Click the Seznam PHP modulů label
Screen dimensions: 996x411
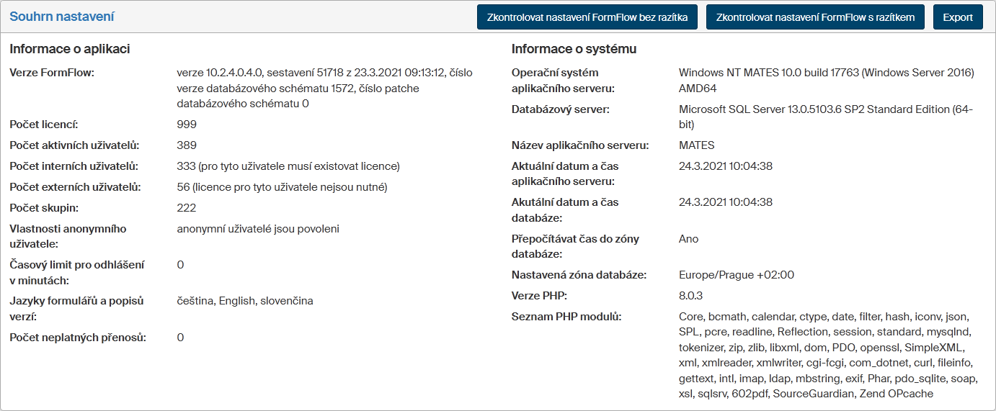point(566,317)
